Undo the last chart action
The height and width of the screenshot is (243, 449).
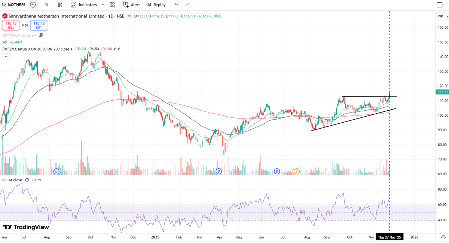tap(176, 5)
